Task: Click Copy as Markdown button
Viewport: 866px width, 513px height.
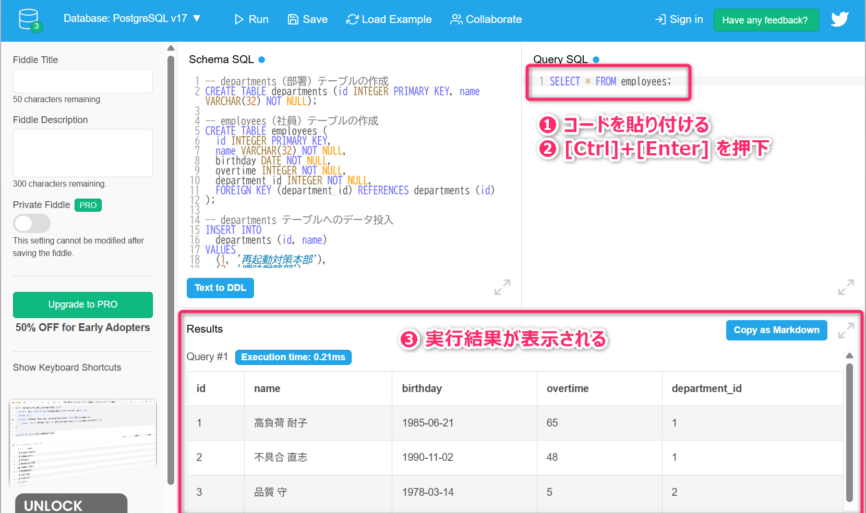Action: (x=776, y=330)
